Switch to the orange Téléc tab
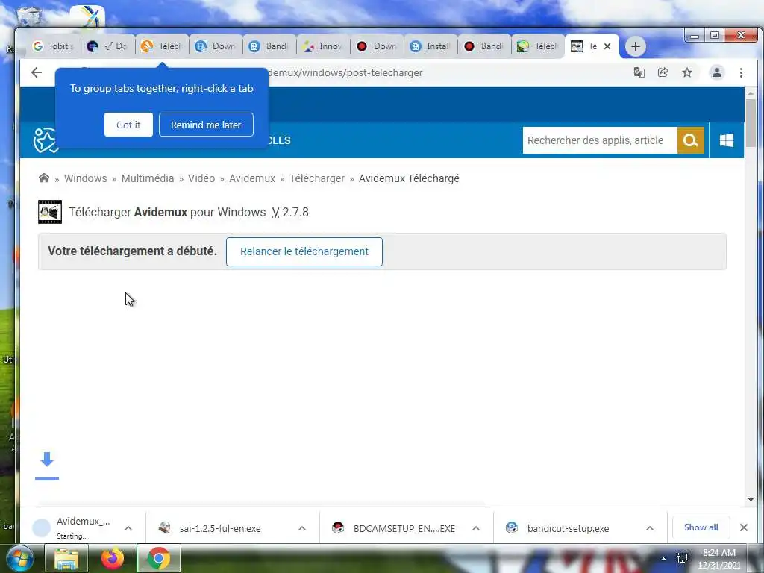This screenshot has width=764, height=573. [x=162, y=46]
